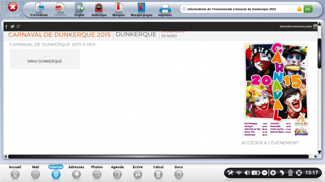The width and height of the screenshot is (325, 182).
Task: Click the Twitter share icon
Action: coord(12,26)
